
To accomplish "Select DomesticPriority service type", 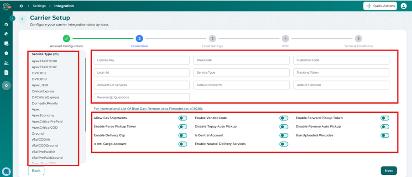I will tap(45, 103).
